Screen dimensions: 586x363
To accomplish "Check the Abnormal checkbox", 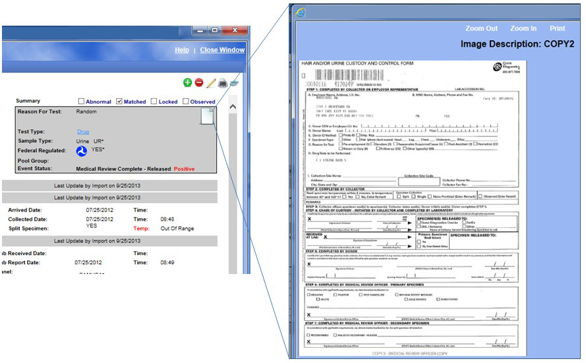I will [81, 101].
